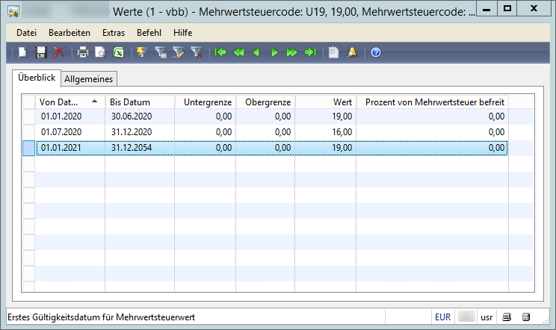This screenshot has width=556, height=330.
Task: Go to previous page double-arrow
Action: pyautogui.click(x=238, y=52)
